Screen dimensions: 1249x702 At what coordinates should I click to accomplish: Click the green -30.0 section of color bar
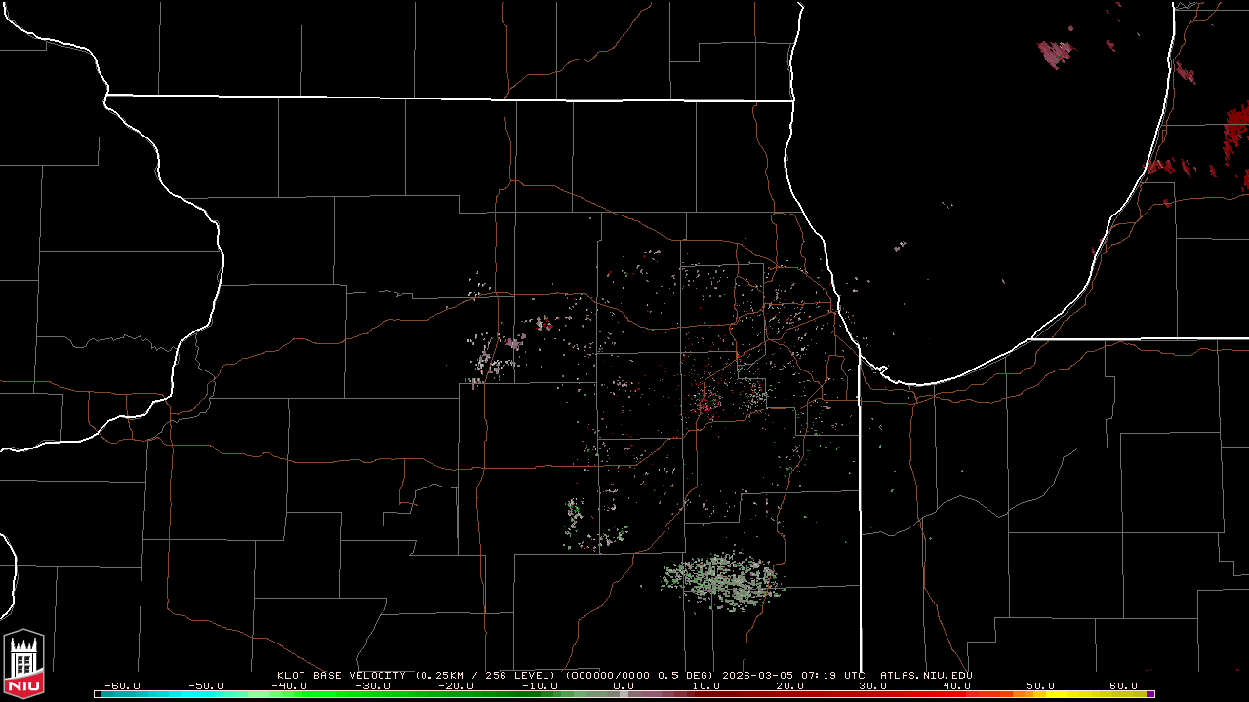click(x=373, y=694)
